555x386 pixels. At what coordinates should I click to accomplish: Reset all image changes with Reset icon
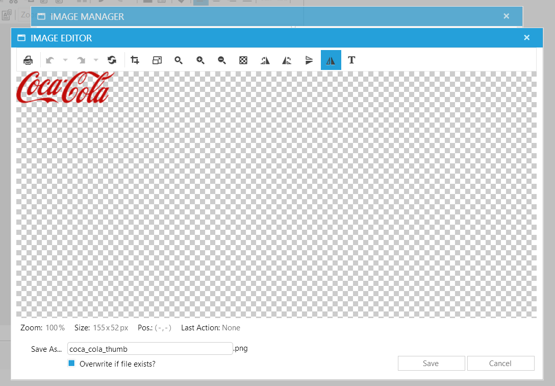coord(112,60)
